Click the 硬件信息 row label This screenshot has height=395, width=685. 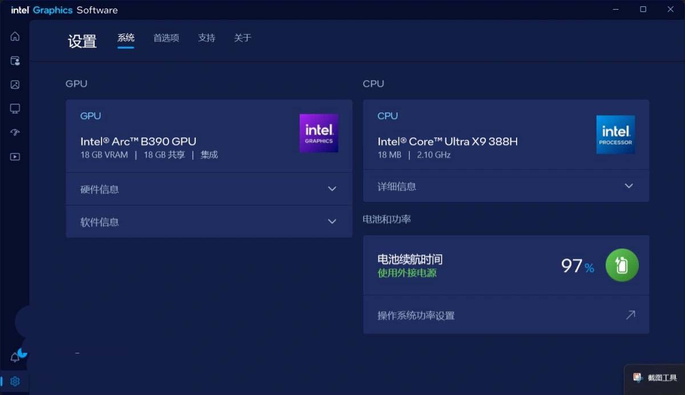tap(99, 189)
